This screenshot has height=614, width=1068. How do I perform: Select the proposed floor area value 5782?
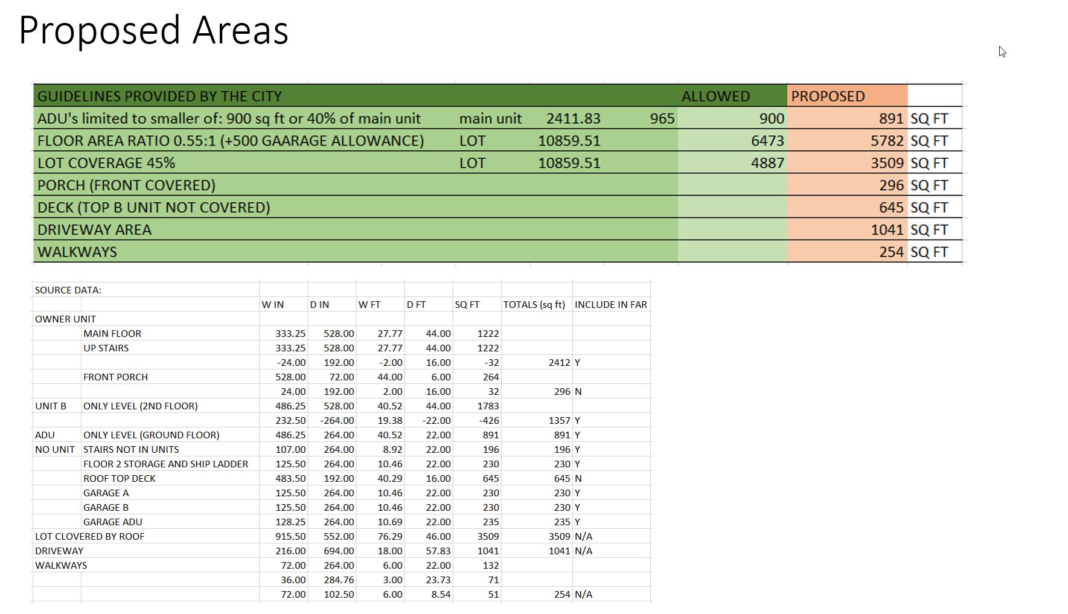886,141
